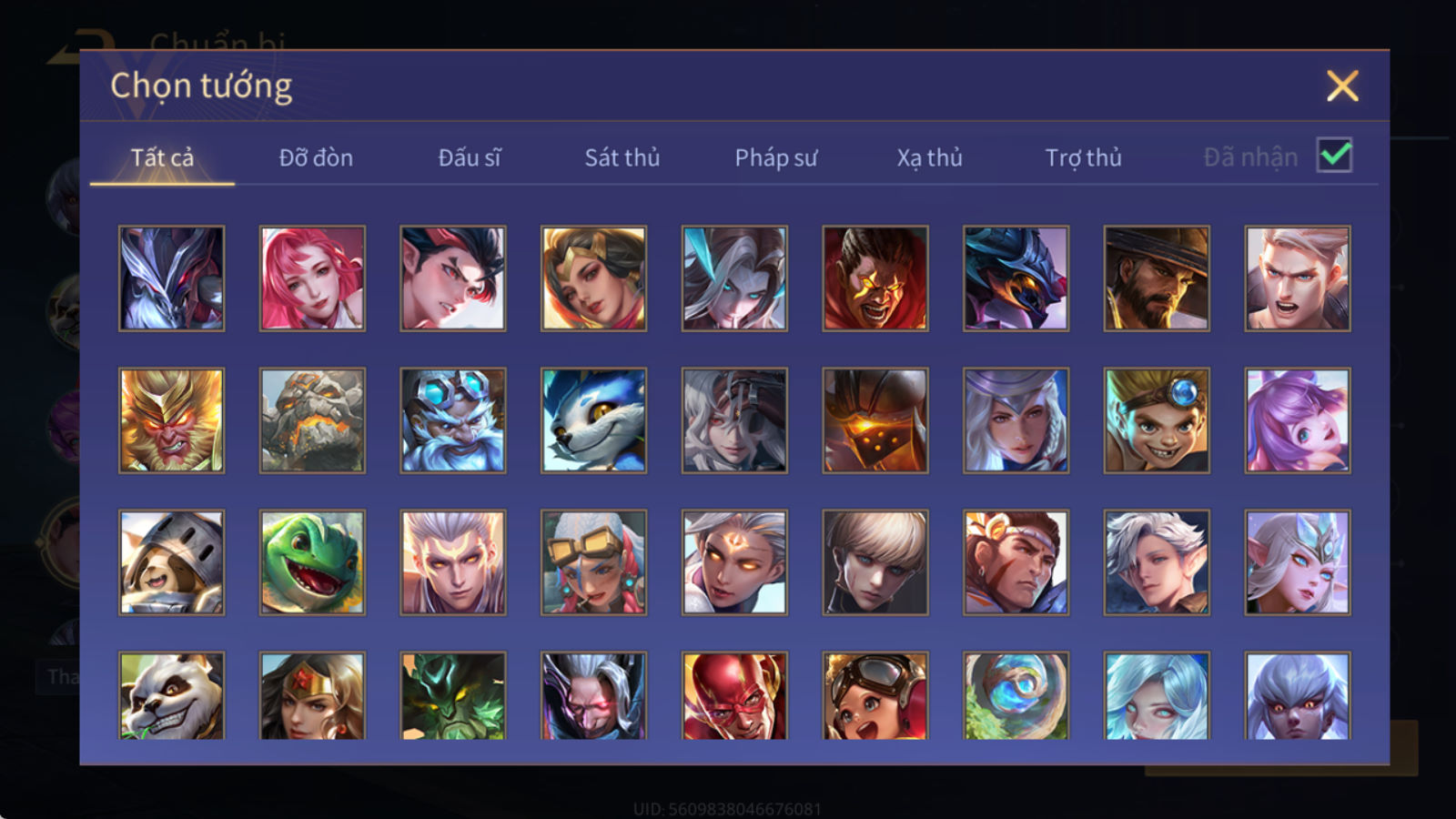Show the Xạ thủ hero tab
The height and width of the screenshot is (819, 1456).
click(x=929, y=157)
